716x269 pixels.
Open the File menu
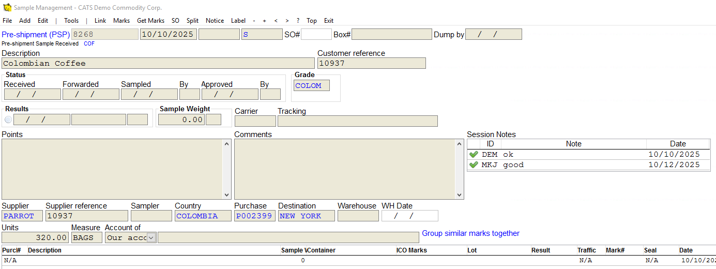[7, 21]
